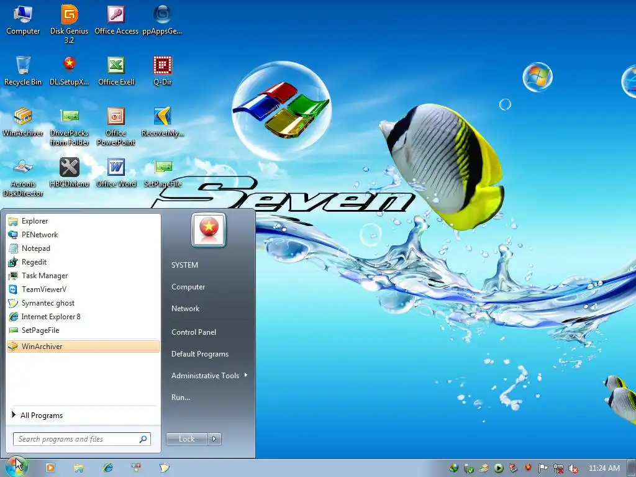636x477 pixels.
Task: Expand All Programs list
Action: 83,416
